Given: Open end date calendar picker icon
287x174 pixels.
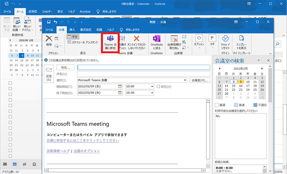Looking at the screenshot, I should [x=120, y=93].
